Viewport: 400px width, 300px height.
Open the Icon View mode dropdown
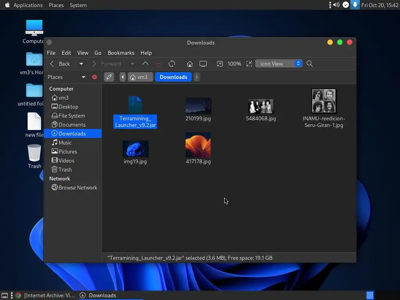tap(279, 64)
